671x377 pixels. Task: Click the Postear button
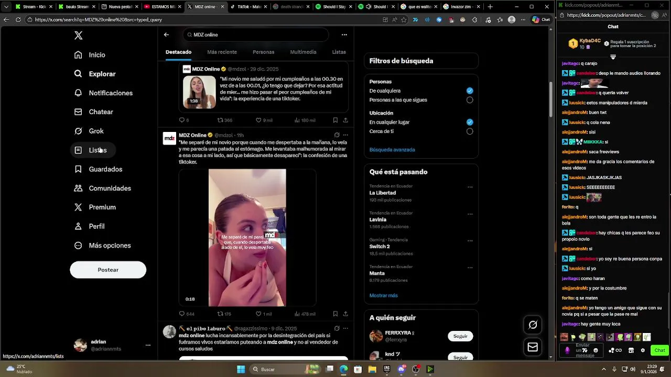(x=108, y=270)
